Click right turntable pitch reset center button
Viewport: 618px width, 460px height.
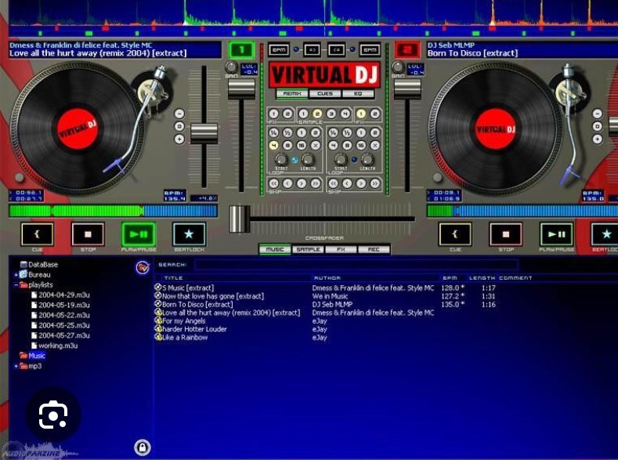pos(597,126)
